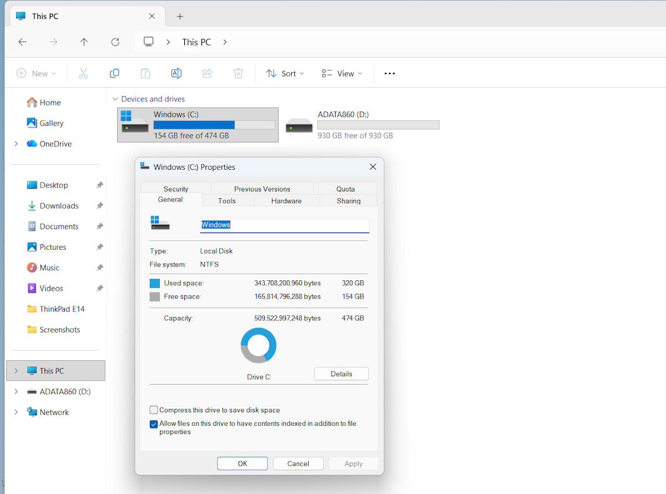
Task: Click the OK button
Action: 243,463
